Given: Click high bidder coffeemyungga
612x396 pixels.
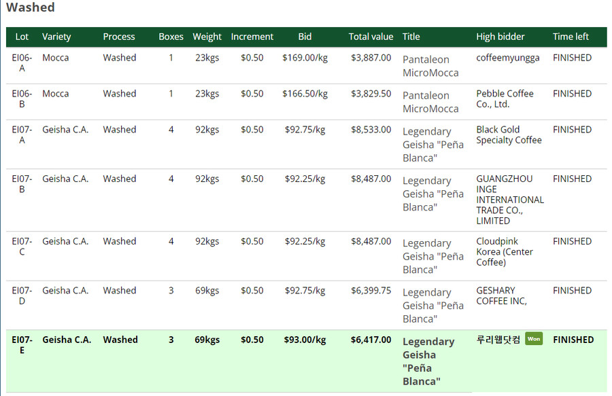Looking at the screenshot, I should 507,58.
